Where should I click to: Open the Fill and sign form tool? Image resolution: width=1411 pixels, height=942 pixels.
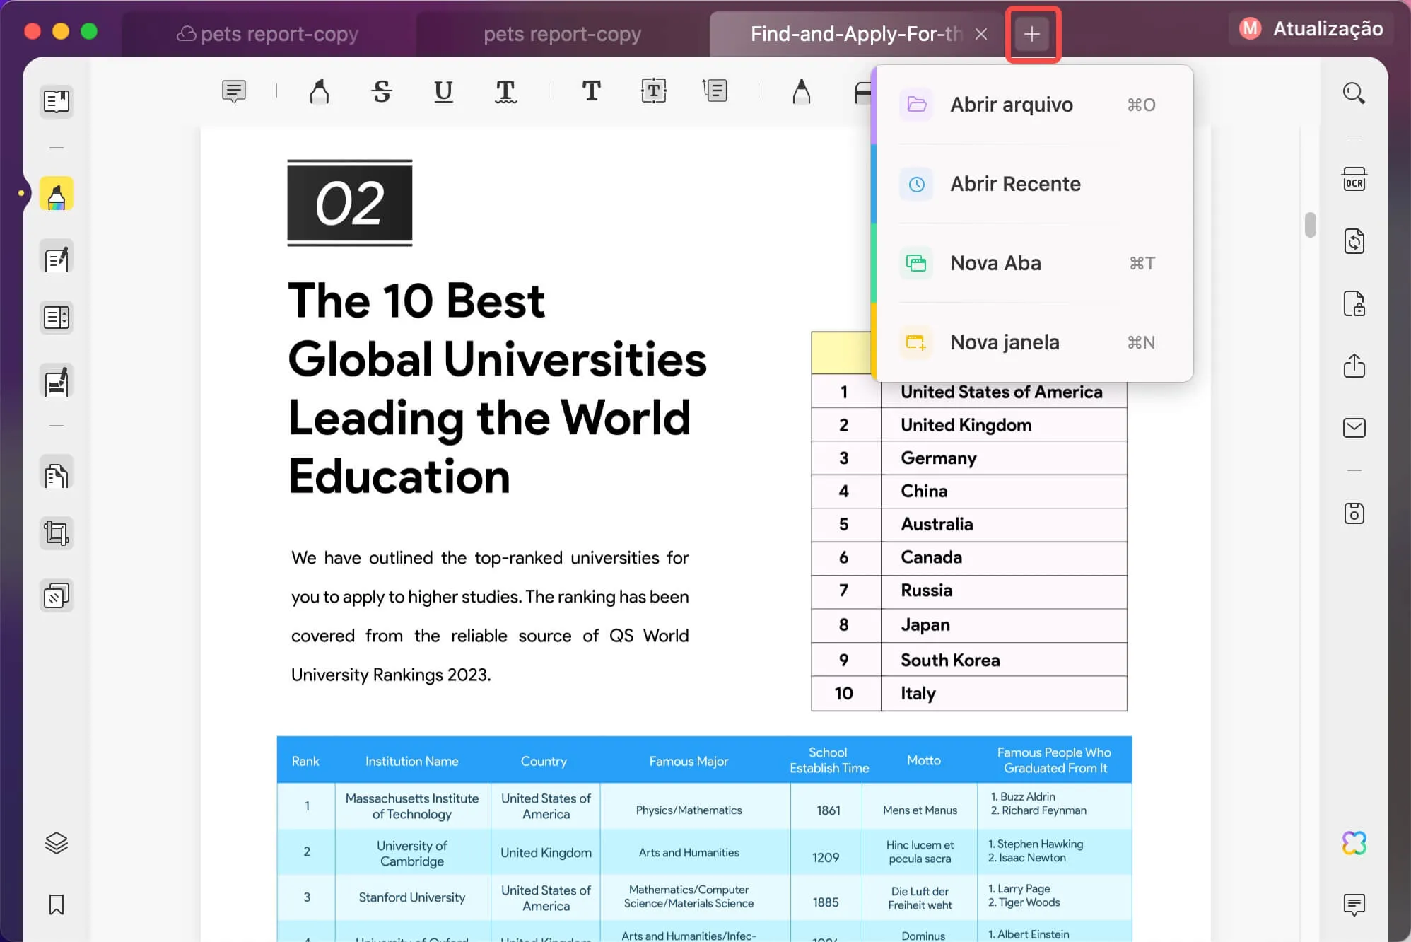coord(57,381)
